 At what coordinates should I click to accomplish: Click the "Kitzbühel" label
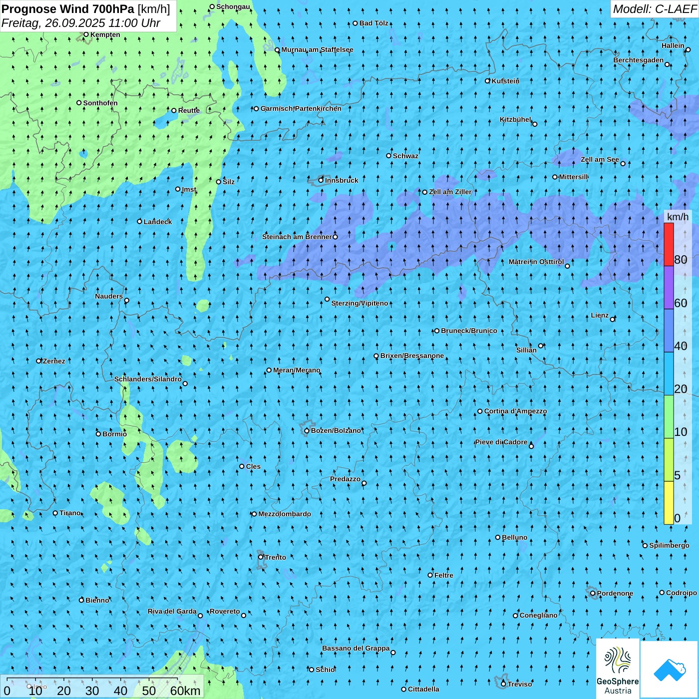[x=515, y=119]
